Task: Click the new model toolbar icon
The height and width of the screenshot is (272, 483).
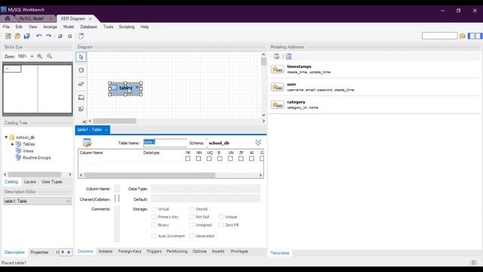Action: [x=8, y=36]
